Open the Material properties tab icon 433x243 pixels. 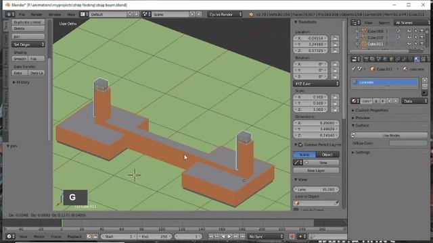pyautogui.click(x=417, y=59)
